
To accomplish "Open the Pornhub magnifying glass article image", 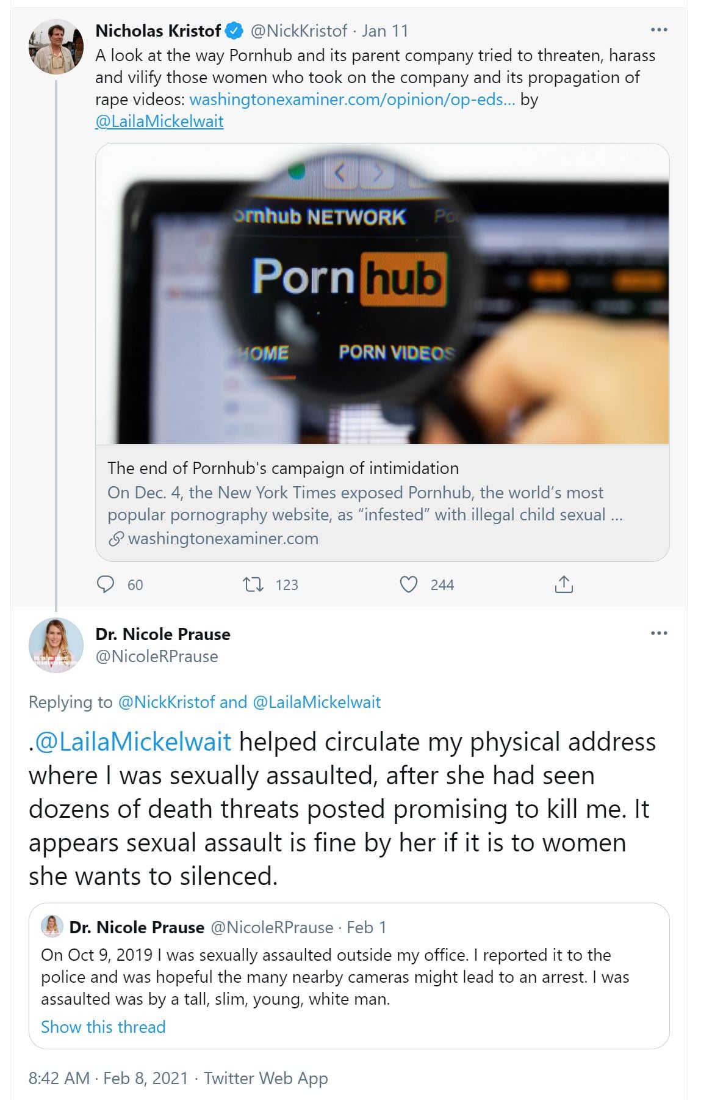I will (x=383, y=294).
